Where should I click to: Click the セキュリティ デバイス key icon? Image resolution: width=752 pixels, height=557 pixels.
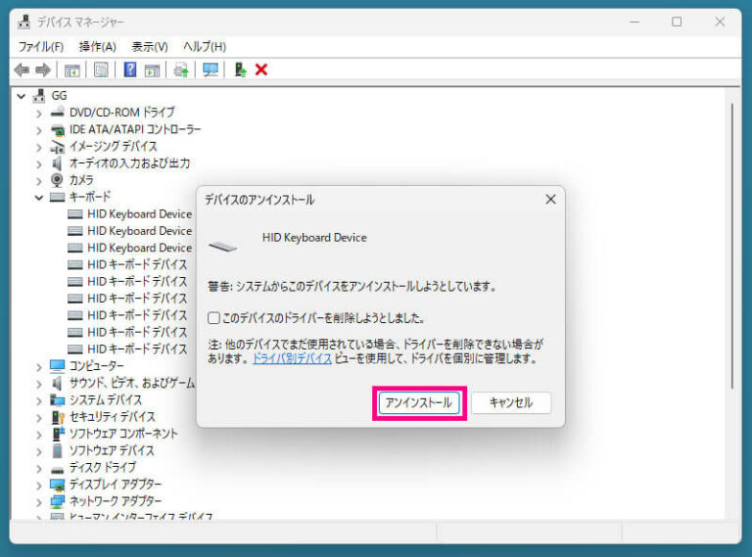coord(58,417)
